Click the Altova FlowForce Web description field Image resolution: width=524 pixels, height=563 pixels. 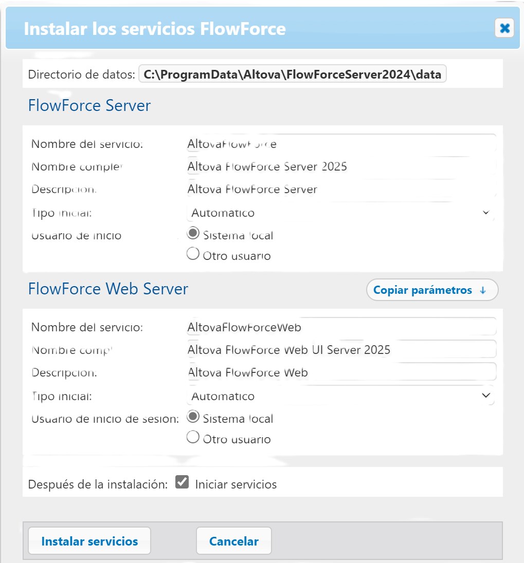(x=341, y=372)
